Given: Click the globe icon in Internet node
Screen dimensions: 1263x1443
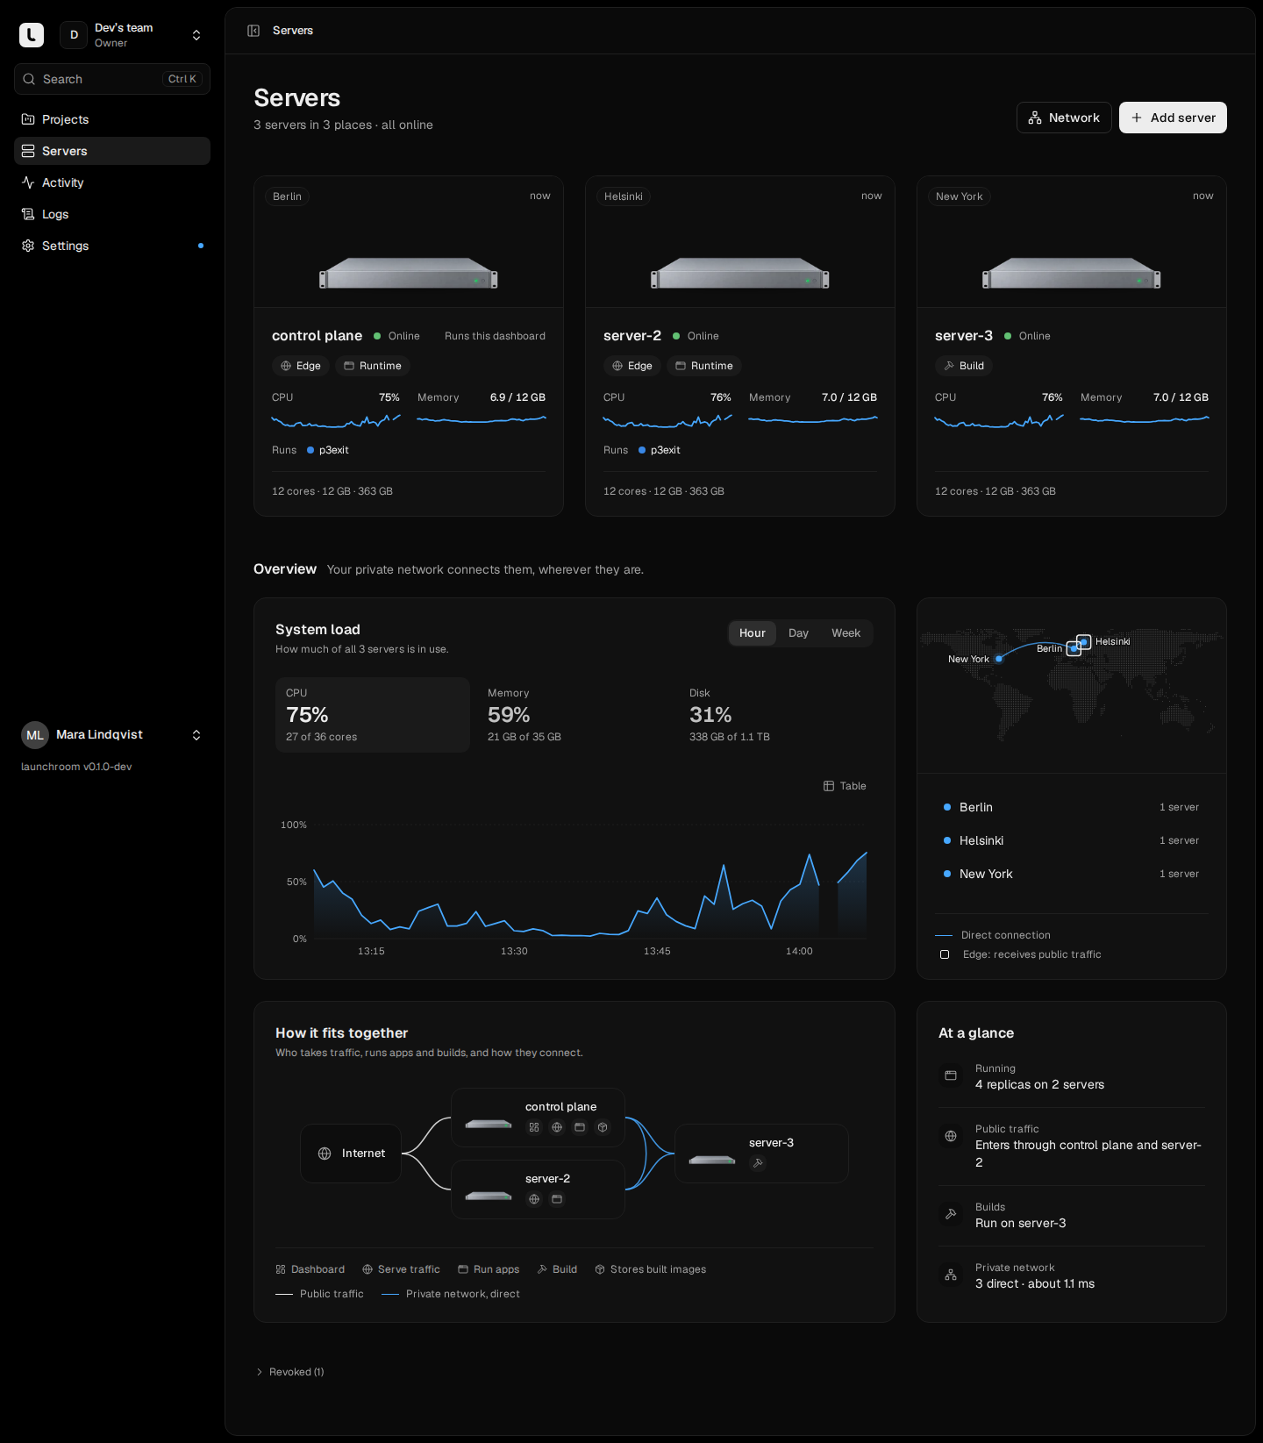Looking at the screenshot, I should tap(325, 1154).
